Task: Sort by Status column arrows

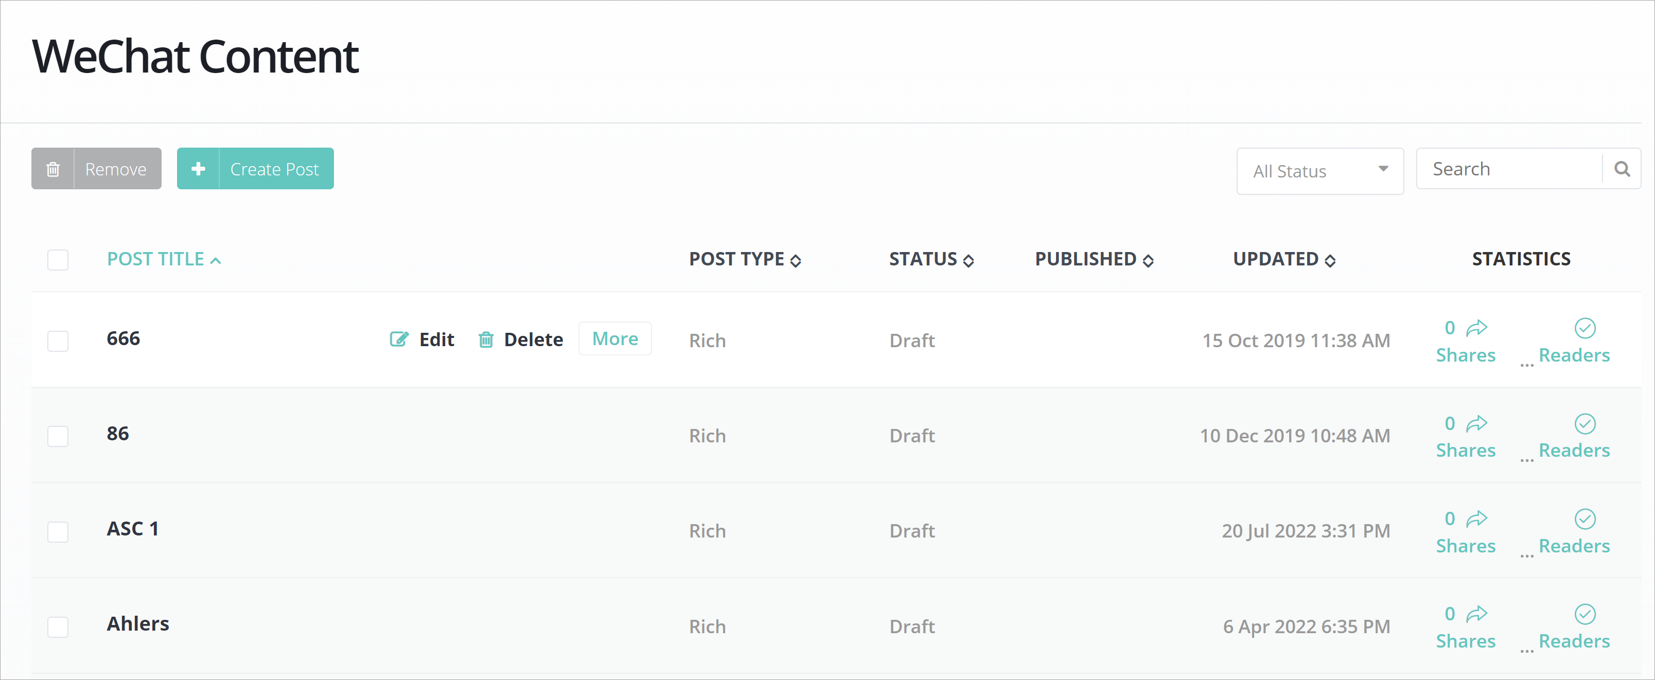Action: [967, 260]
